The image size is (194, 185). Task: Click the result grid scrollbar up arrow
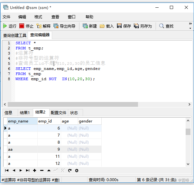(188, 121)
